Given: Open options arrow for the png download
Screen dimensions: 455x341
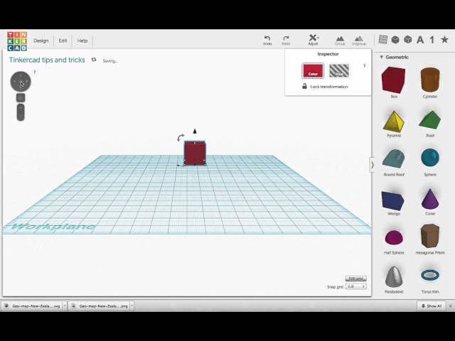Looking at the screenshot, I should (132, 306).
